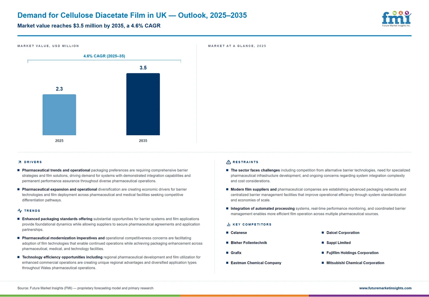This screenshot has height=297, width=429.
Task: Click the subtitle 'Market value reaches $3.5 million'
Action: [89, 26]
